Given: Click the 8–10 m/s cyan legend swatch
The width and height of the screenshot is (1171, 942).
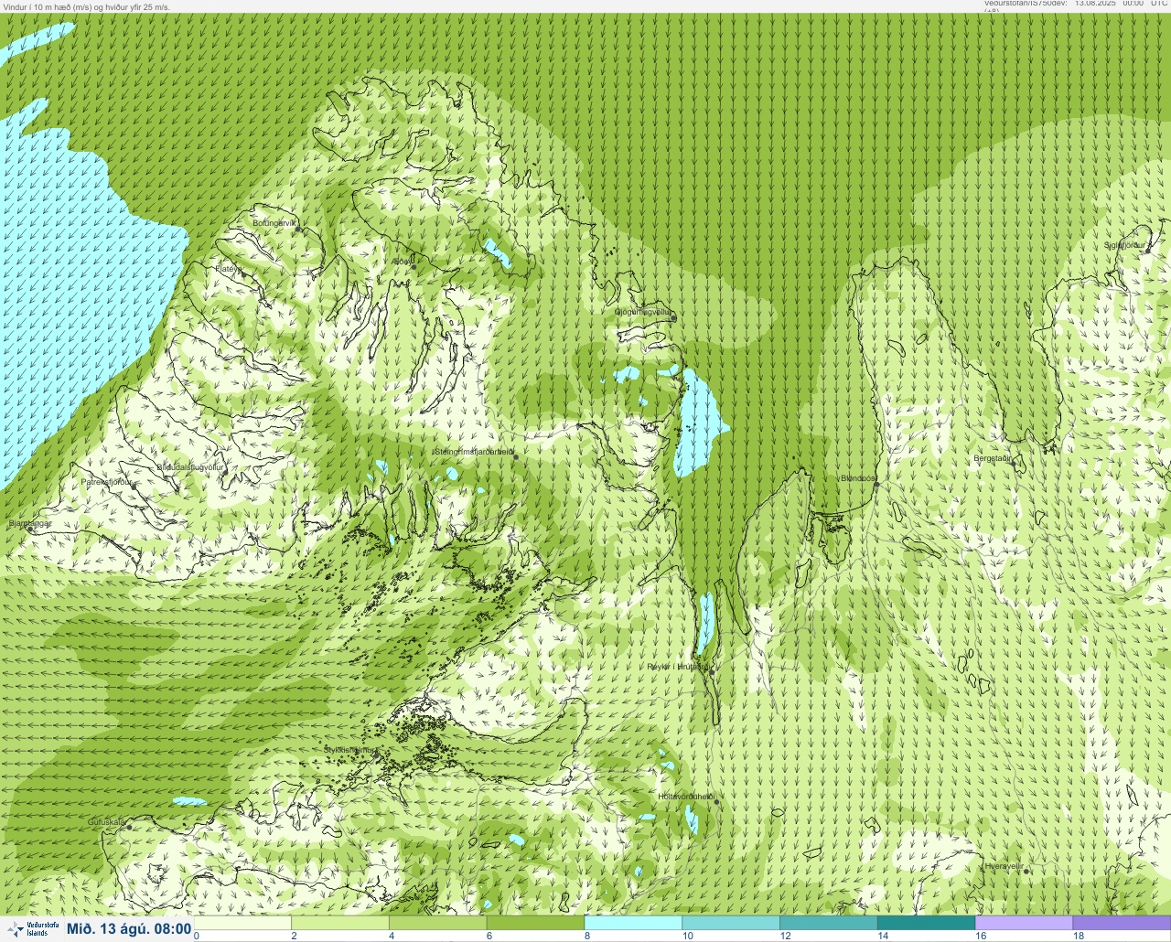Looking at the screenshot, I should 633,923.
